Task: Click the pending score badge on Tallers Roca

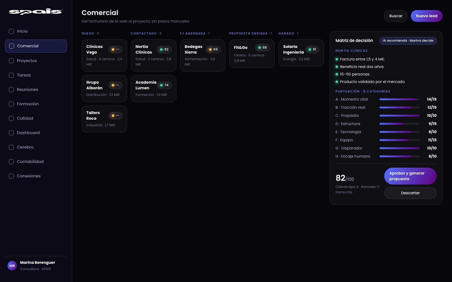Action: coord(116,116)
